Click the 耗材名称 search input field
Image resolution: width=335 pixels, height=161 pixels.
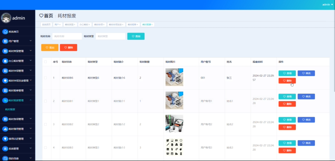(67, 36)
